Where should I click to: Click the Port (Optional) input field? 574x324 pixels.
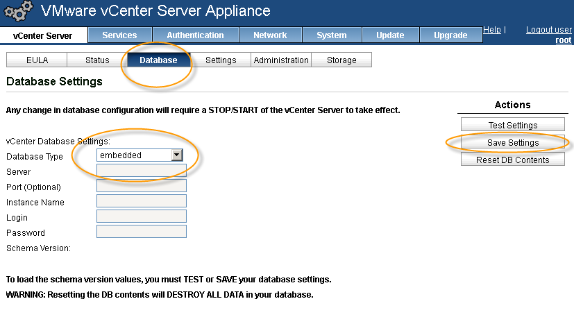click(x=142, y=186)
